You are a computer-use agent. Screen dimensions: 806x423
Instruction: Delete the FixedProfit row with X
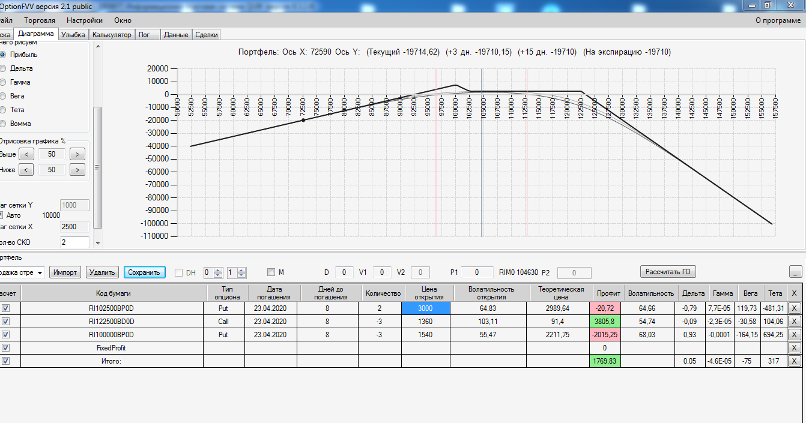pos(794,347)
